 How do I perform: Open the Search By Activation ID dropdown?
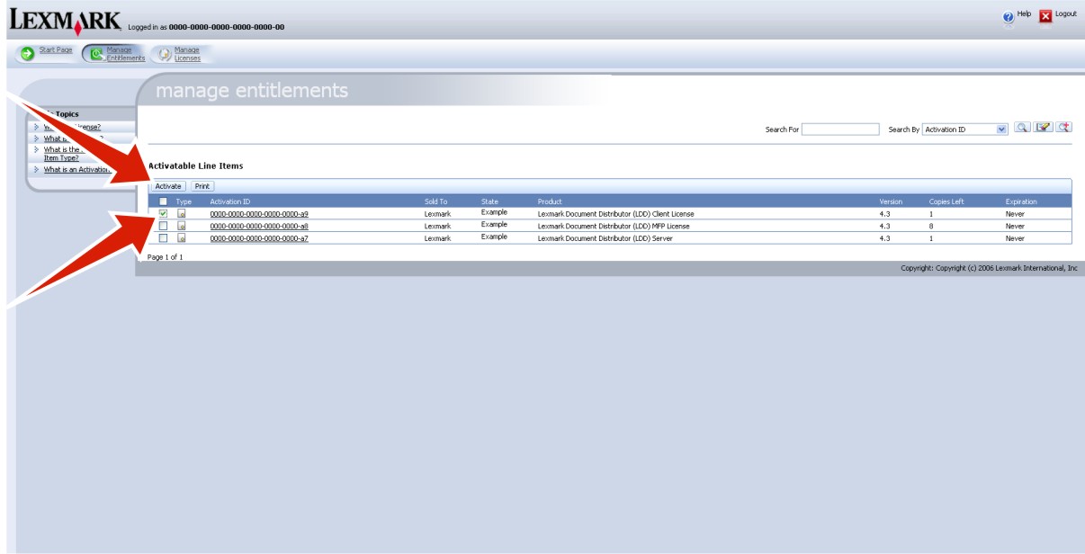[965, 130]
